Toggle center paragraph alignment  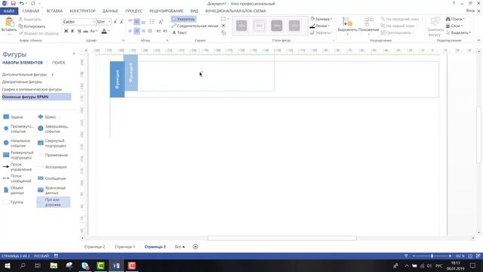(137, 31)
